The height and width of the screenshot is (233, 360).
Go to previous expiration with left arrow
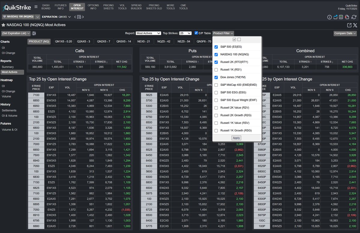[75, 17]
